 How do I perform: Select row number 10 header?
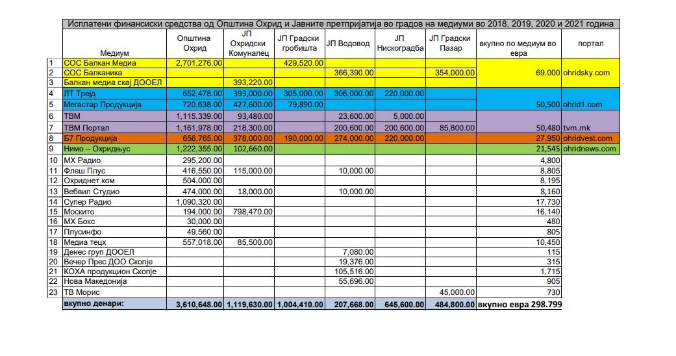[x=55, y=160]
